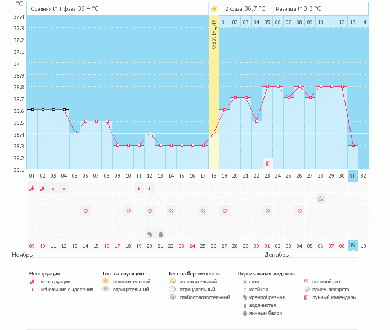This screenshot has width=390, height=330.
Task: Click the pregnancy test icon on day 28
Action: point(321,199)
